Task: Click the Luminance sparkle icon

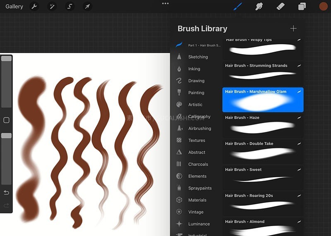Action: (x=179, y=224)
